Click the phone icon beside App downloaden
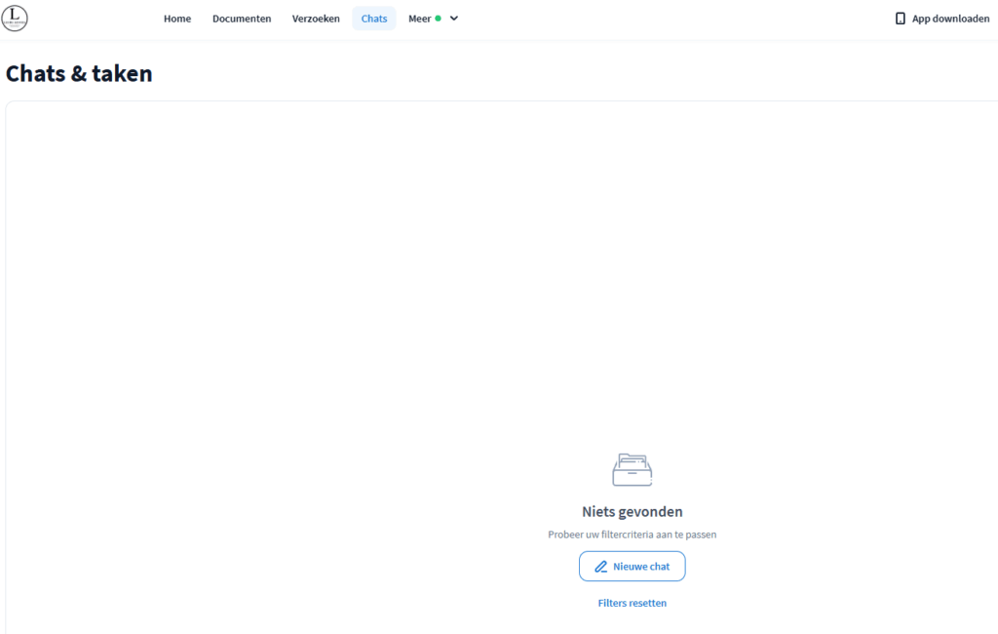This screenshot has width=998, height=634. coord(900,19)
